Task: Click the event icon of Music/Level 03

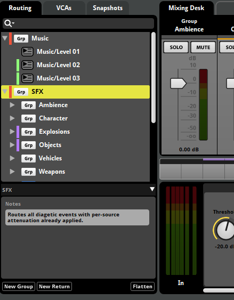Action: (x=27, y=78)
